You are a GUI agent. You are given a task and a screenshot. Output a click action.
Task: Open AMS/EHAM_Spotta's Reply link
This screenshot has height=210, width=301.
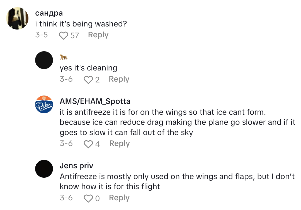click(x=119, y=143)
